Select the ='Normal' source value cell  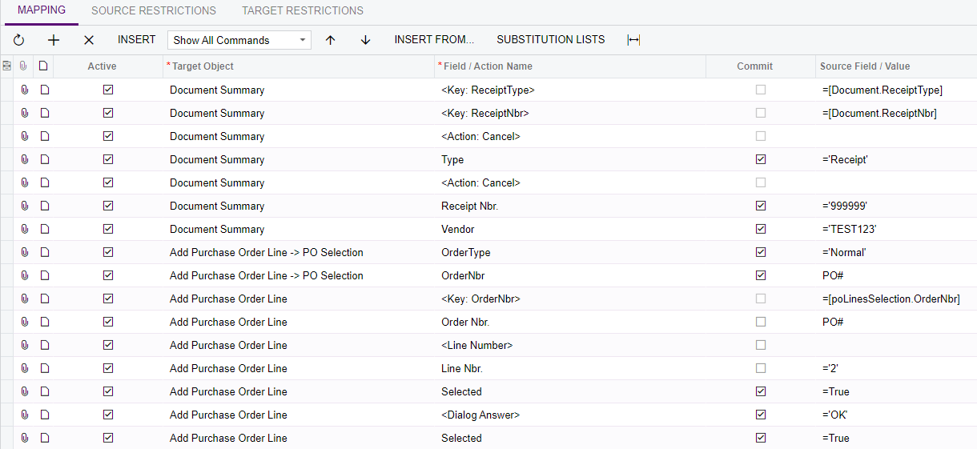pos(895,252)
